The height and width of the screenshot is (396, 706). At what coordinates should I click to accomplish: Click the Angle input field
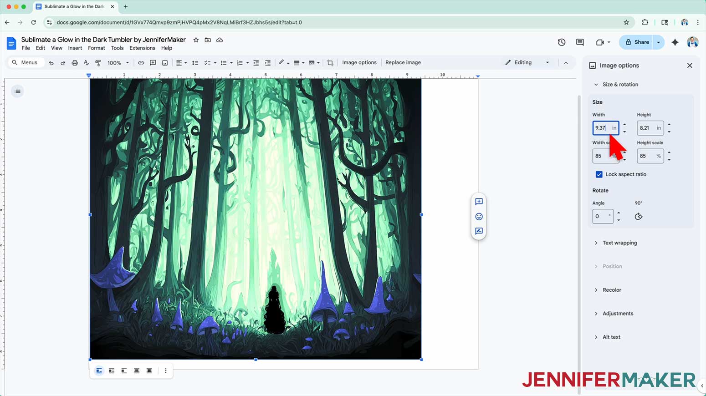tap(603, 216)
